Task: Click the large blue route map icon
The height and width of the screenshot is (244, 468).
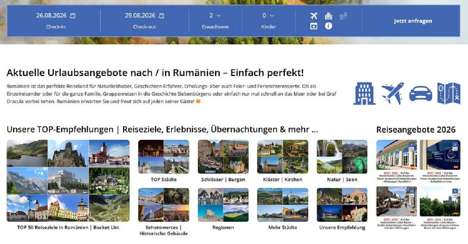Action: pos(449,93)
